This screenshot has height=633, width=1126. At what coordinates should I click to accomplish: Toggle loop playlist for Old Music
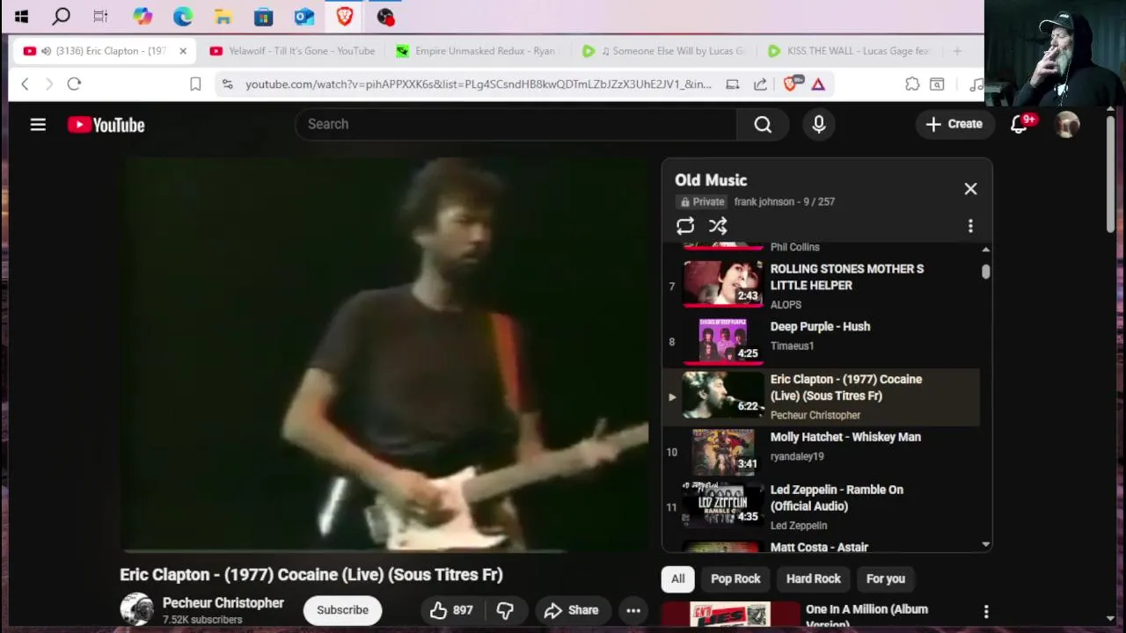click(x=685, y=226)
